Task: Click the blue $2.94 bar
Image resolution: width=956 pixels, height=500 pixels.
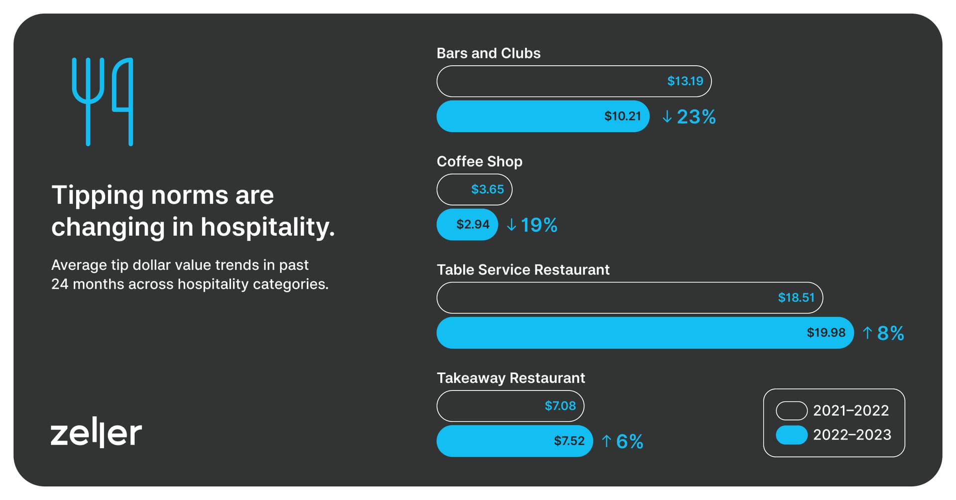Action: tap(467, 225)
